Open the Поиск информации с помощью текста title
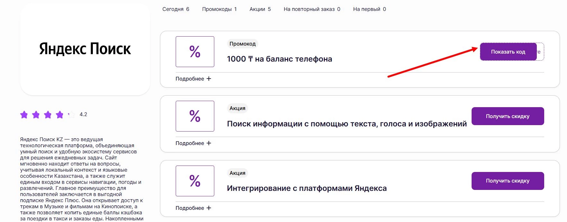 [347, 124]
